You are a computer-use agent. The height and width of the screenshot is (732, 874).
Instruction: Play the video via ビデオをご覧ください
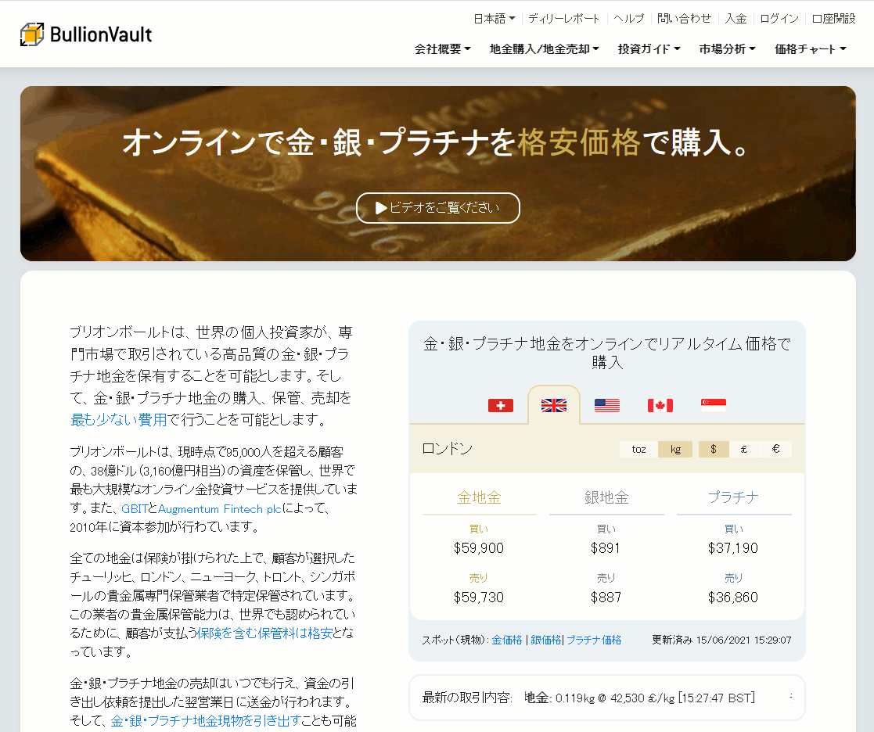tap(437, 208)
